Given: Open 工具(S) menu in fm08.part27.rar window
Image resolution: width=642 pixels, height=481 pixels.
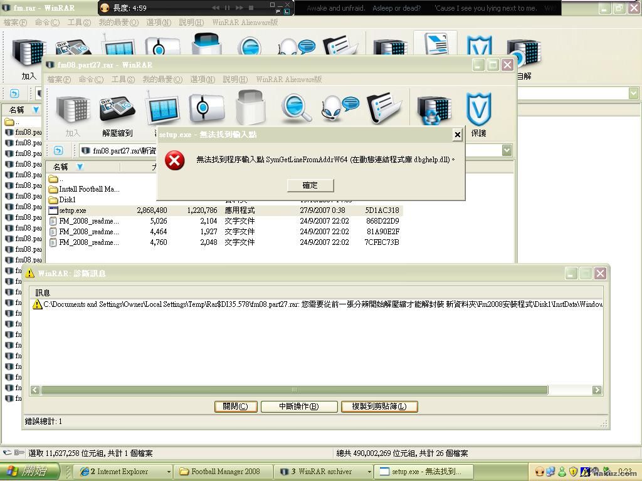Looking at the screenshot, I should point(123,80).
